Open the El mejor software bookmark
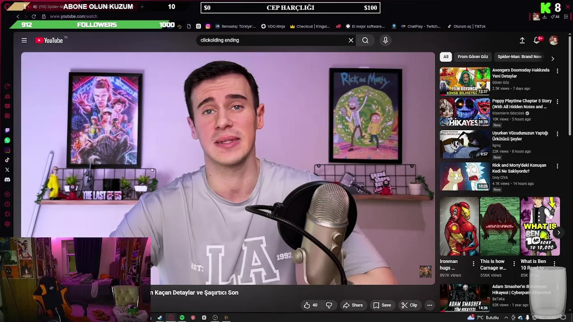This screenshot has height=322, width=573. (365, 26)
